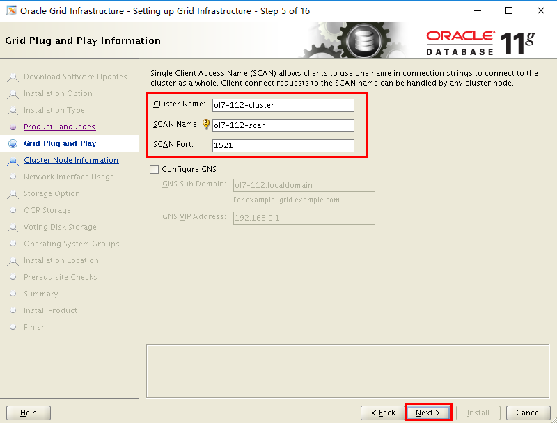Click the Finish step
Screen dimensions: 557x423
(34, 327)
